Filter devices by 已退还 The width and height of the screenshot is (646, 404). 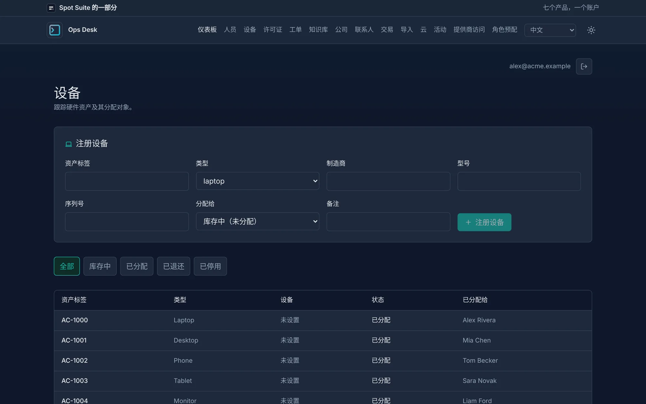pos(173,266)
